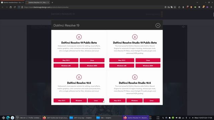
Task: Expand hidden system tray icons arrow
Action: pyautogui.click(x=193, y=118)
